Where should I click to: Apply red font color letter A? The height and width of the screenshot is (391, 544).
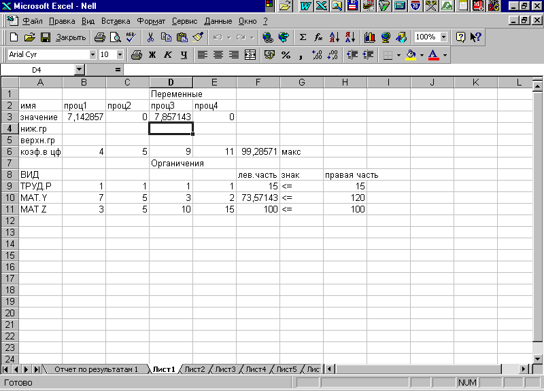pos(433,55)
